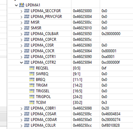The height and width of the screenshot is (129, 133).
Task: Click the LPDMA_C0LBAR register icon
Action: coord(27,34)
